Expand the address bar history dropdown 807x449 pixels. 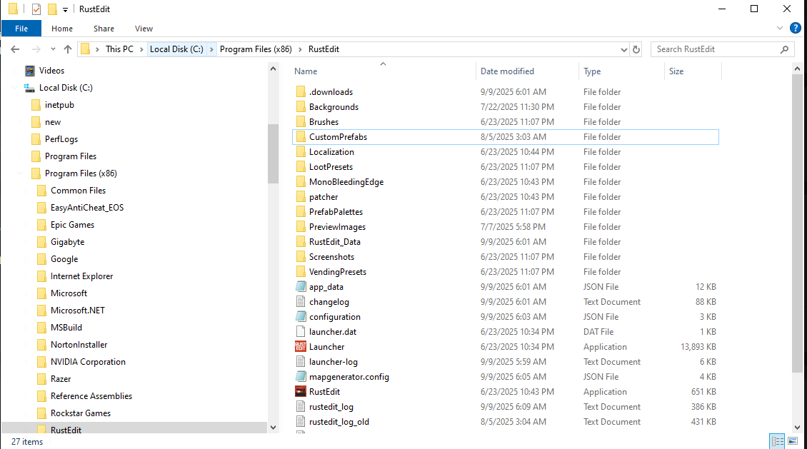click(625, 49)
